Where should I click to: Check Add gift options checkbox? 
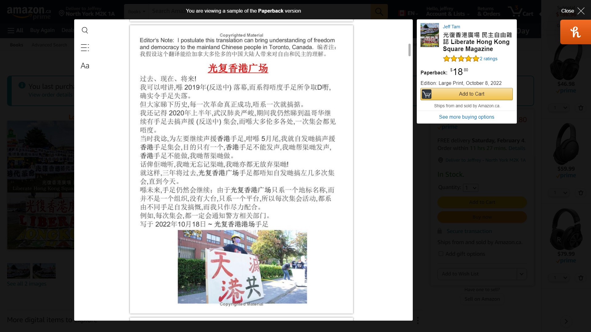[x=441, y=254]
